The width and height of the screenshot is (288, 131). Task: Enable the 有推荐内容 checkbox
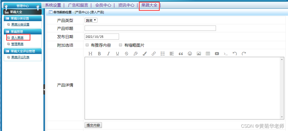tap(87, 45)
